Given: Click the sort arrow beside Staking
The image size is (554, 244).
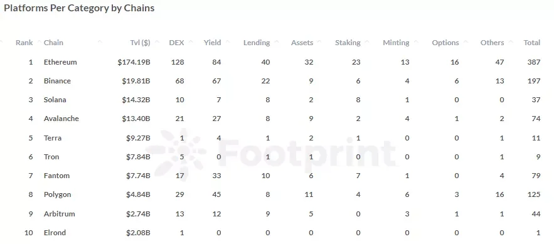Looking at the screenshot, I should [367, 42].
